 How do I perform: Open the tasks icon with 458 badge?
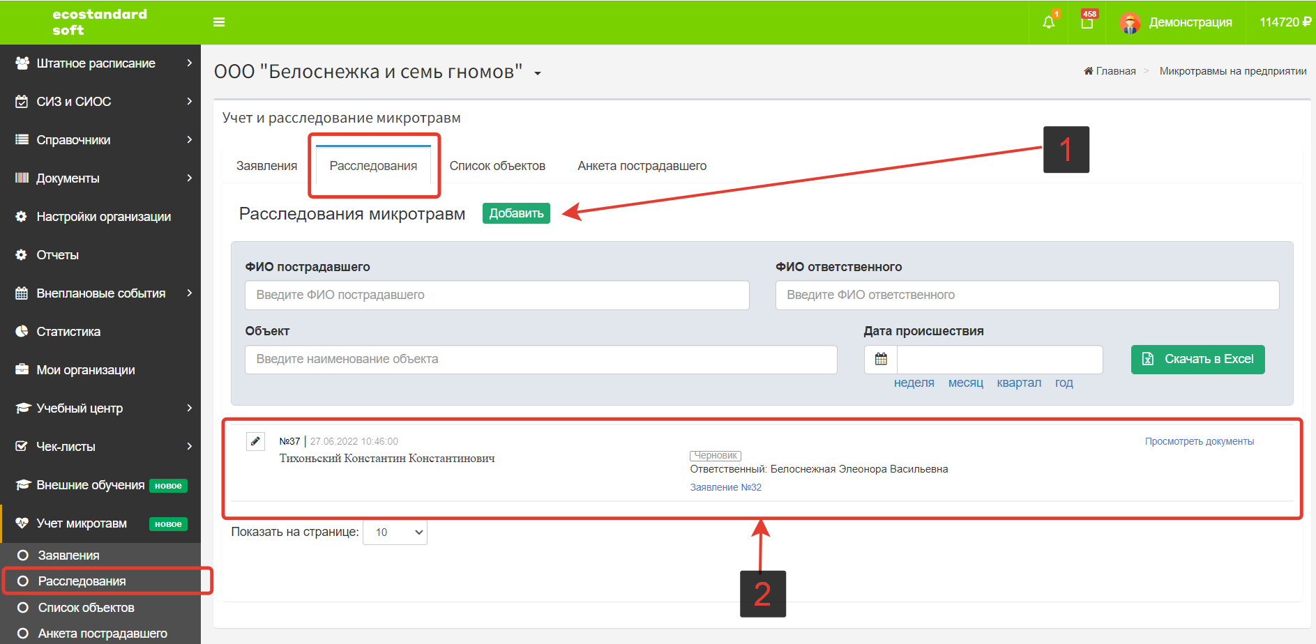tap(1087, 22)
